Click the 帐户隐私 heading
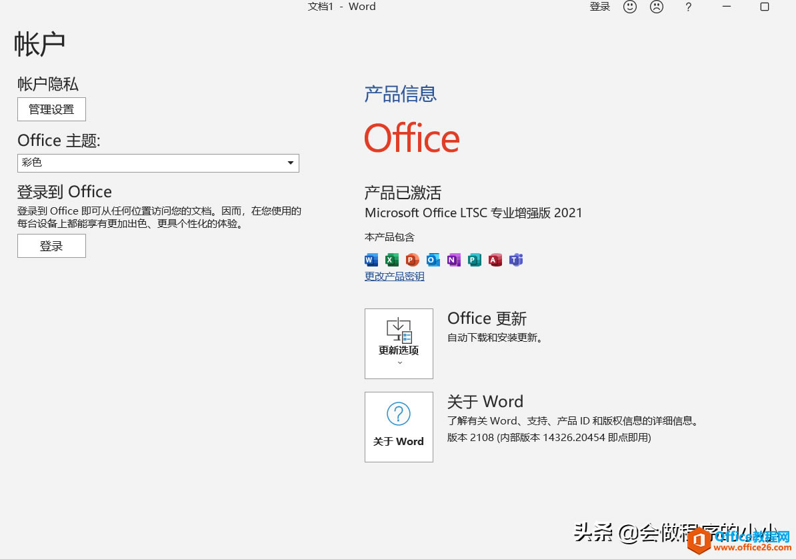 [x=48, y=84]
